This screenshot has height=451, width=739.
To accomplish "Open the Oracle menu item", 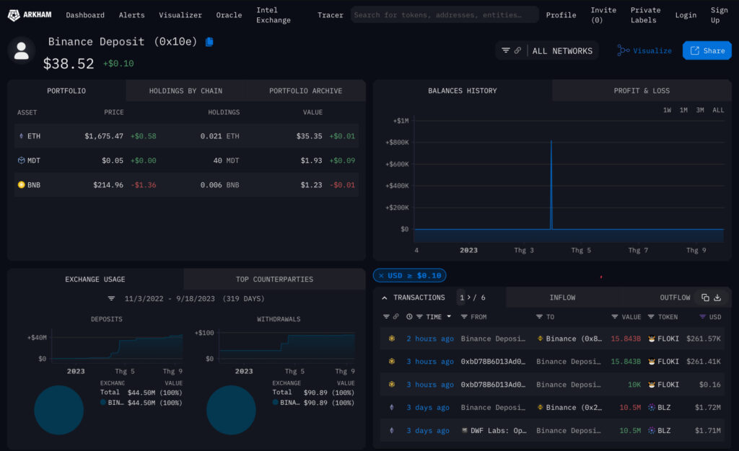I will pyautogui.click(x=229, y=15).
